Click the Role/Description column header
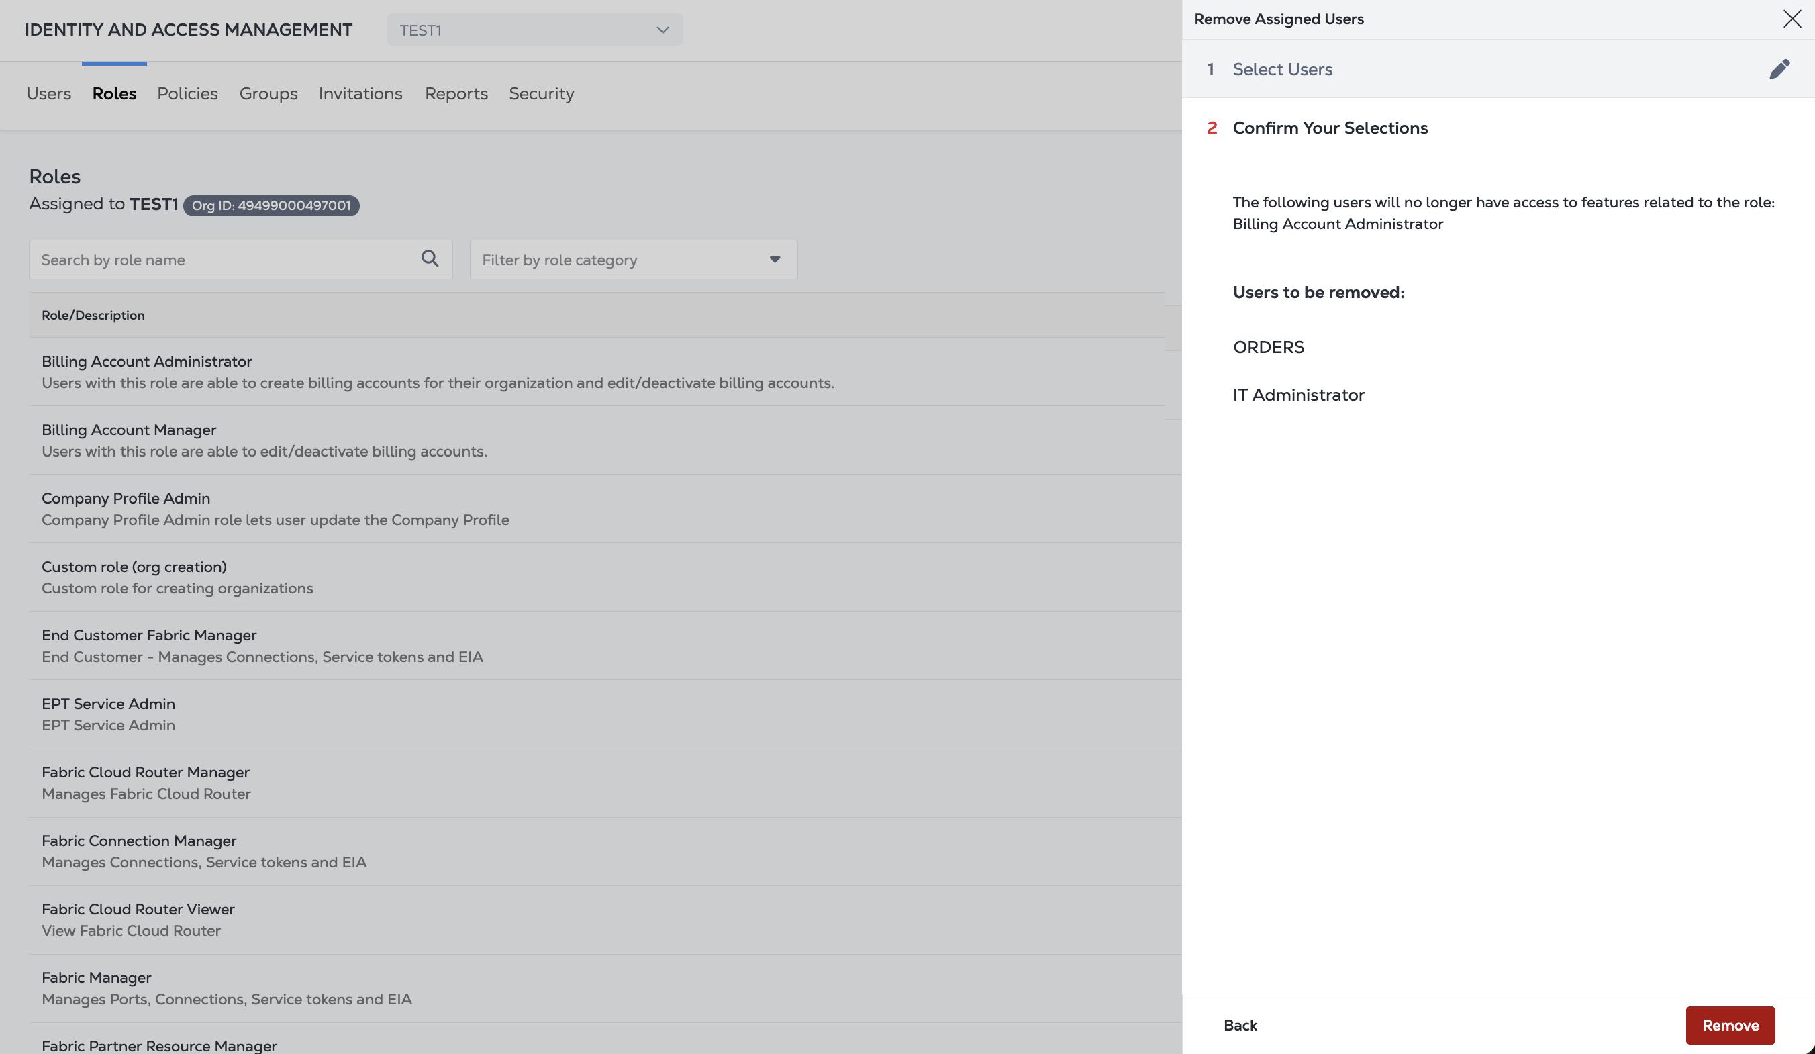The image size is (1815, 1054). 93,315
